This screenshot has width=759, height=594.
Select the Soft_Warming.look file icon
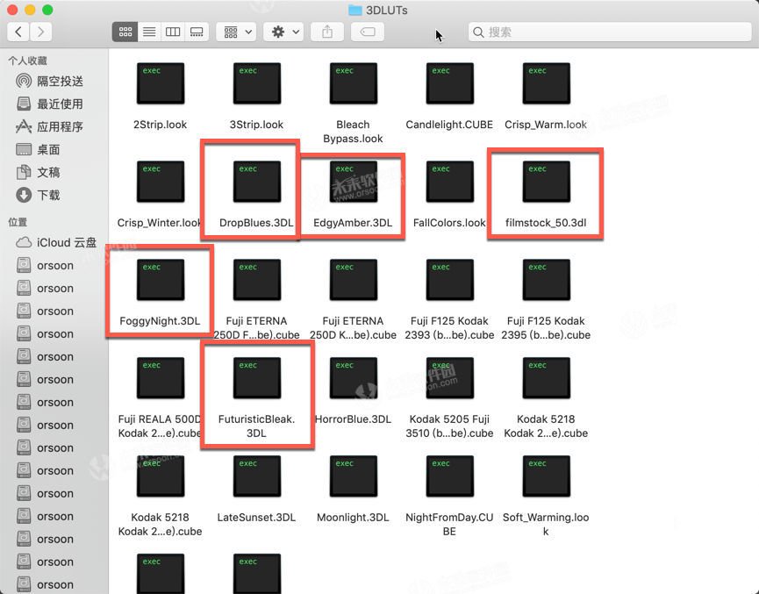(x=546, y=476)
